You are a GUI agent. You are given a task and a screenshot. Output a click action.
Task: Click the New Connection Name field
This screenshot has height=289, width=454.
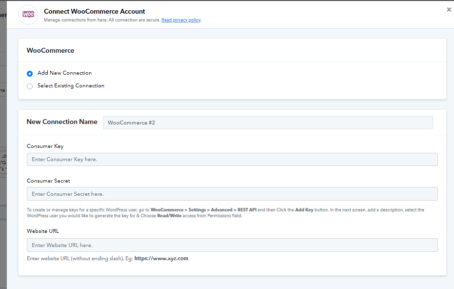(268, 123)
